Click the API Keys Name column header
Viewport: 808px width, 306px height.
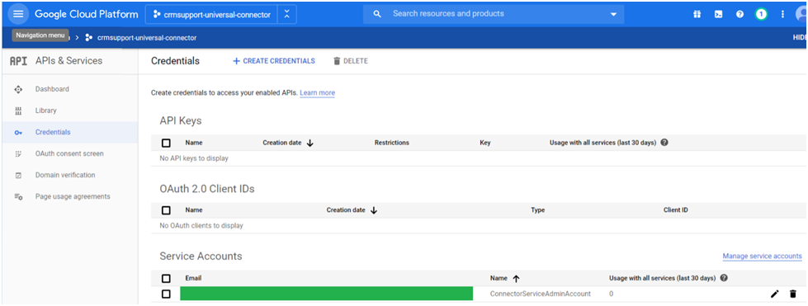[x=194, y=143]
